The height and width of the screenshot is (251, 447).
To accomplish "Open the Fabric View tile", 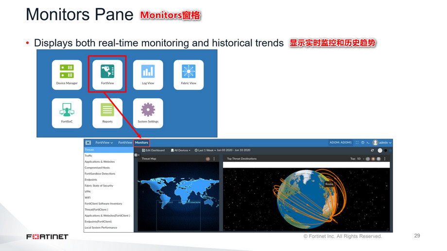I will [189, 75].
